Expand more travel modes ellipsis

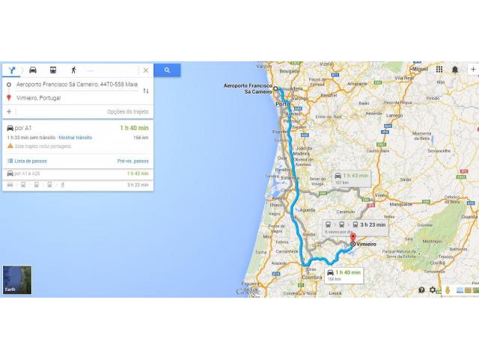[x=91, y=71]
